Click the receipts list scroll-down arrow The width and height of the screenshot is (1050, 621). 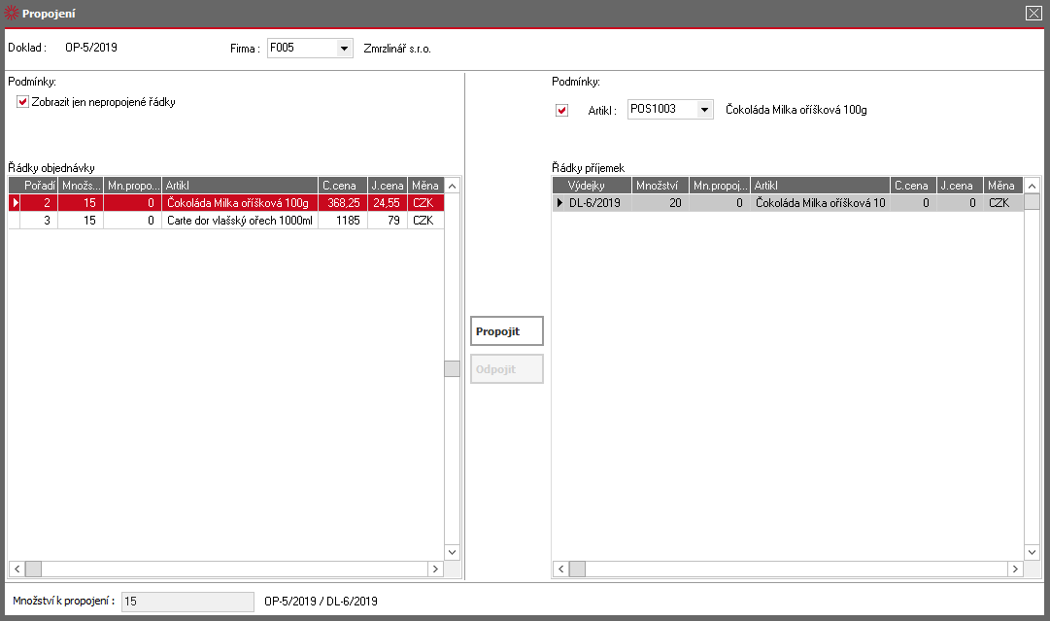[1032, 553]
